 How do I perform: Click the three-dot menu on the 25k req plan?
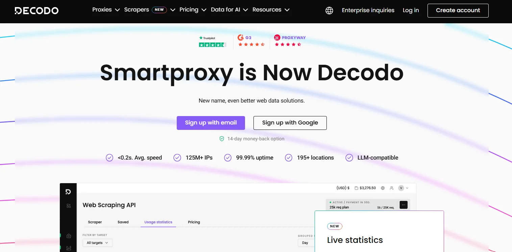tap(404, 204)
